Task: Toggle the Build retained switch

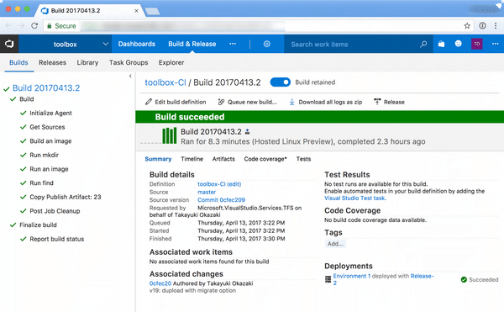Action: pos(281,82)
